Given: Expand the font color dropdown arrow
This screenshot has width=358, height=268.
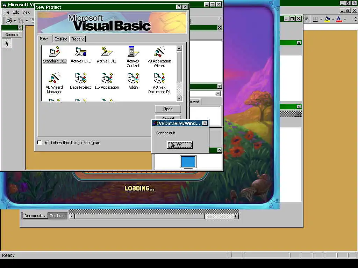Looking at the screenshot, I should click(345, 20).
